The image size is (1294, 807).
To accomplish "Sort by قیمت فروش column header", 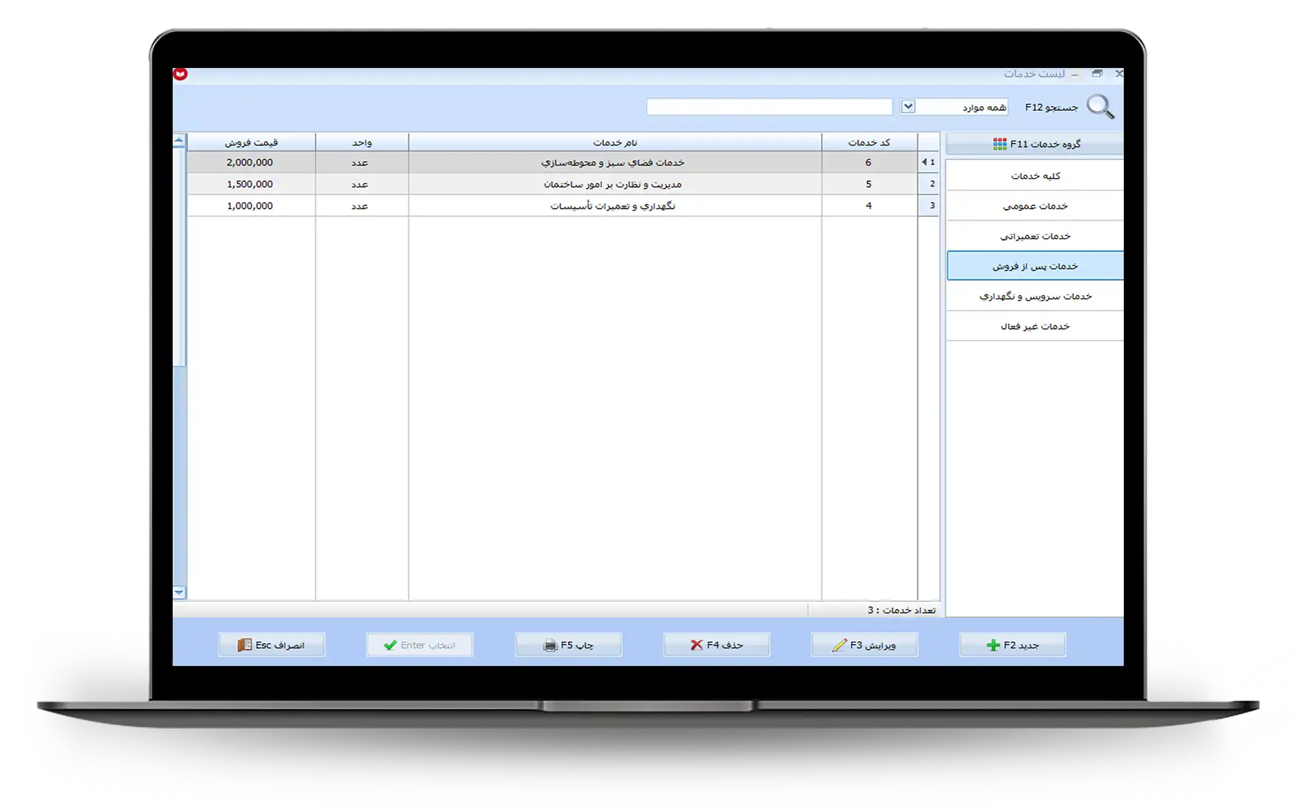I will (x=251, y=142).
